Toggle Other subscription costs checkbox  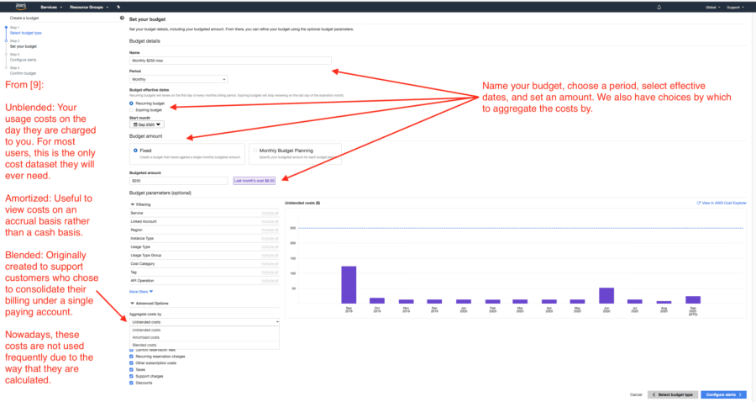point(131,363)
